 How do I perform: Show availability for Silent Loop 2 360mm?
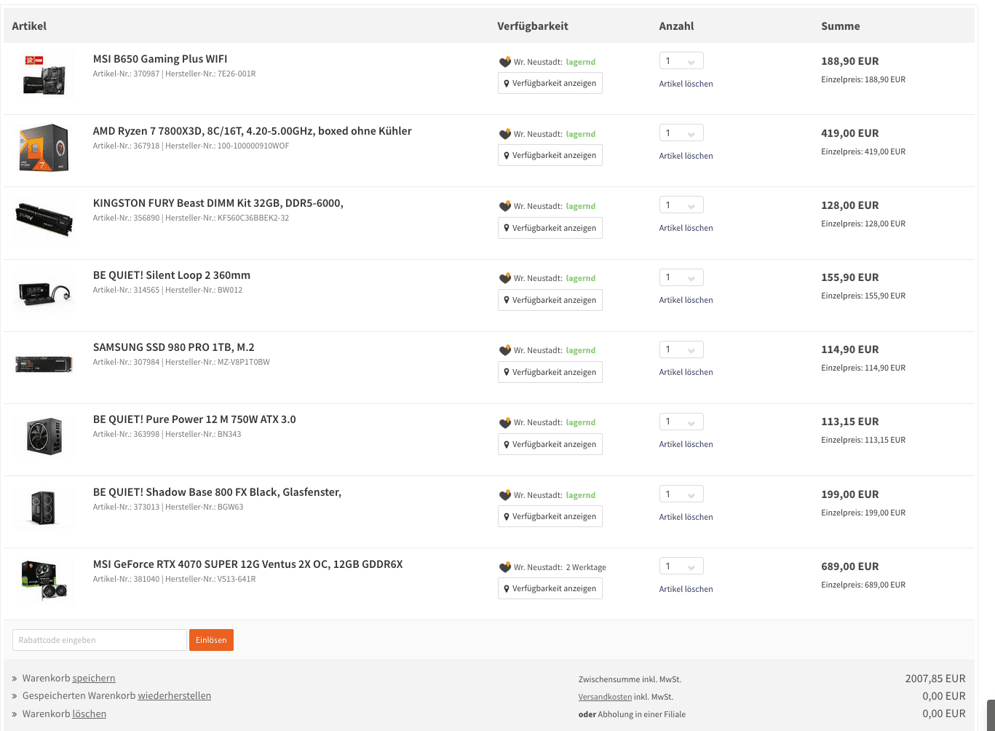click(550, 300)
